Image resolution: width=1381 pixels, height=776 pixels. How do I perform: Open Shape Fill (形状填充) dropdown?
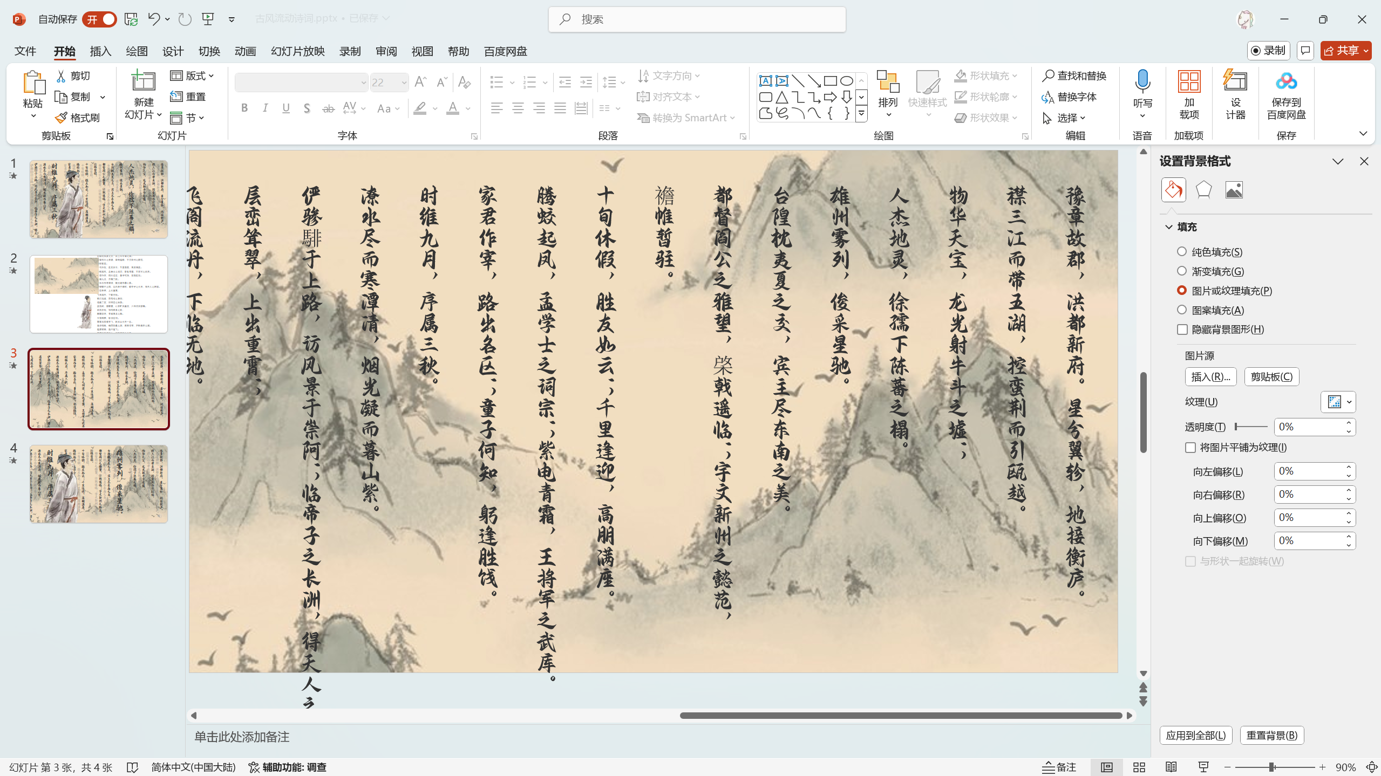[x=986, y=76]
